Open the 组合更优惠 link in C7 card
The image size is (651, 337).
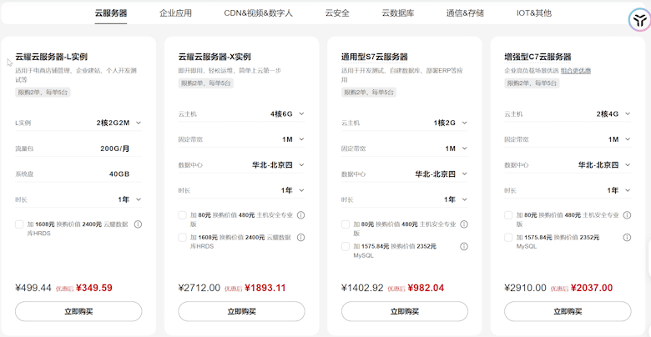(576, 71)
